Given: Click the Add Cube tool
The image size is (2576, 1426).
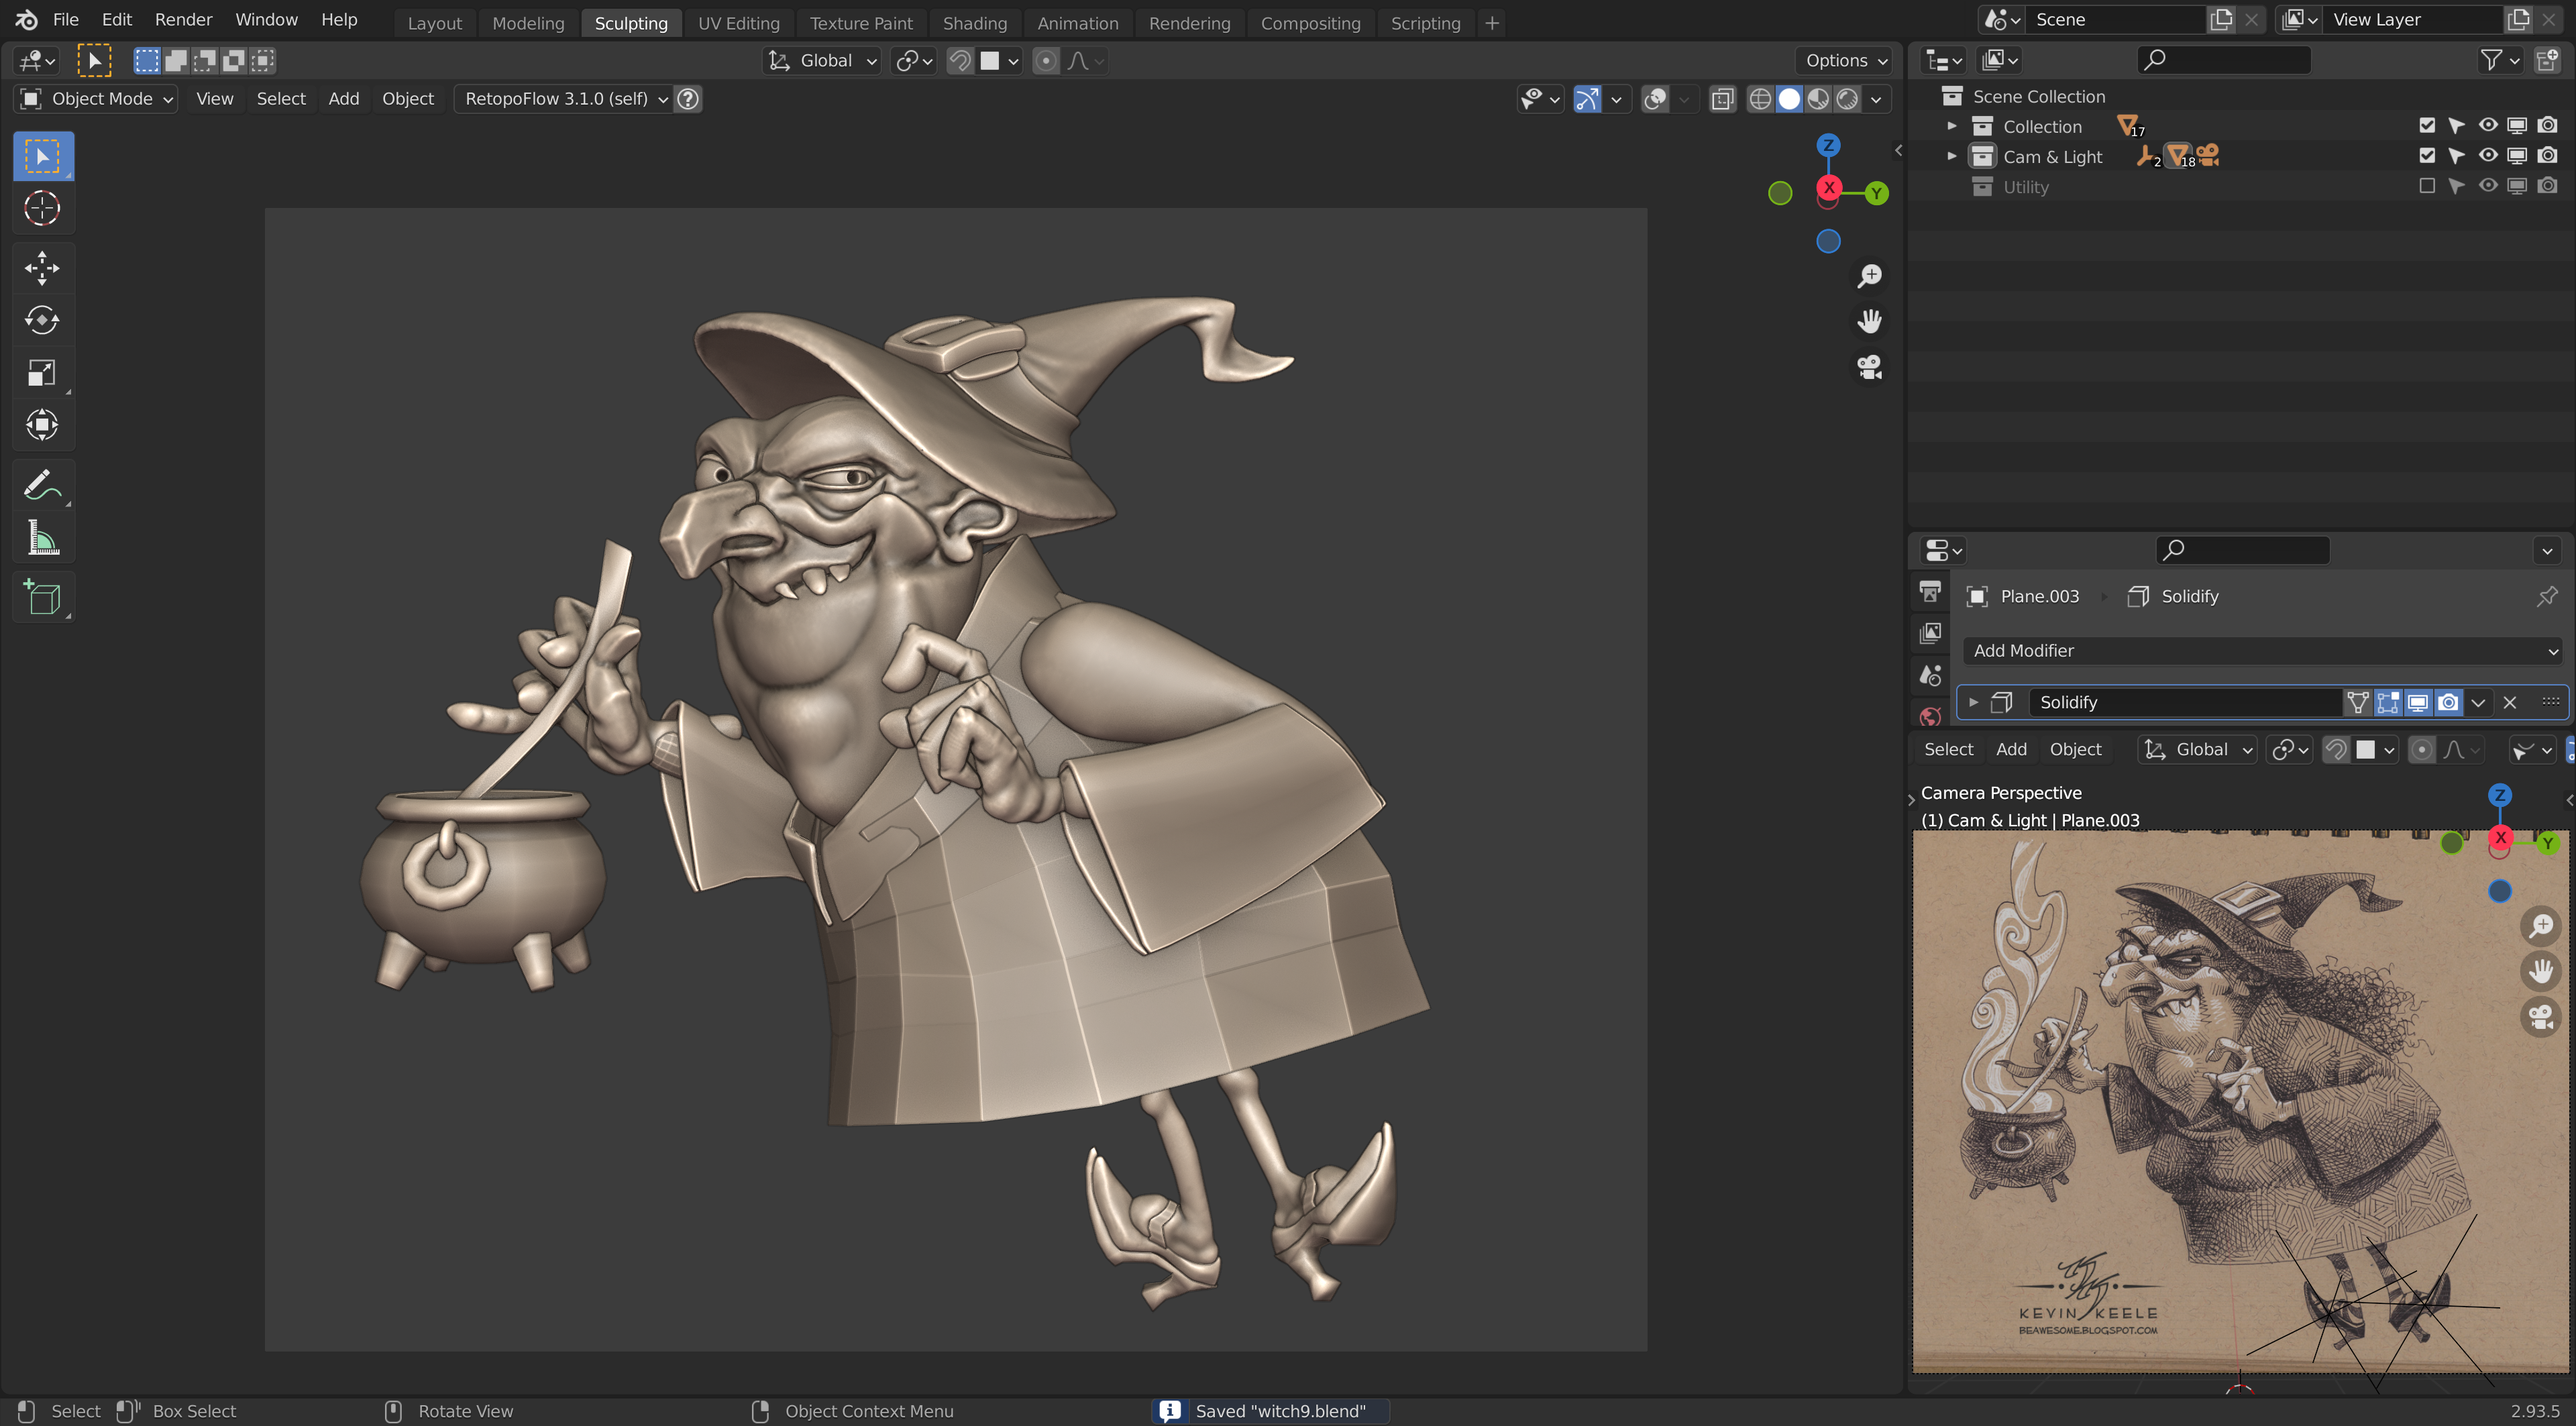Looking at the screenshot, I should click(42, 598).
